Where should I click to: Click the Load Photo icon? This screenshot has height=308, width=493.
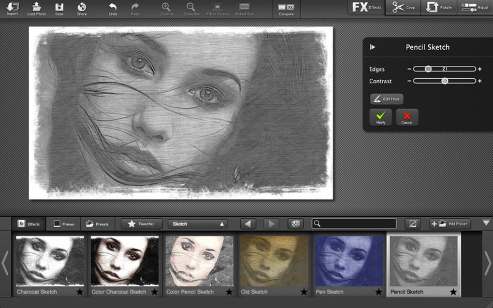coord(37,8)
